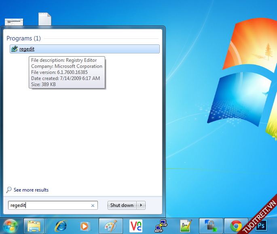277x234 pixels.
Task: Open the VNC taskbar icon
Action: (x=135, y=226)
